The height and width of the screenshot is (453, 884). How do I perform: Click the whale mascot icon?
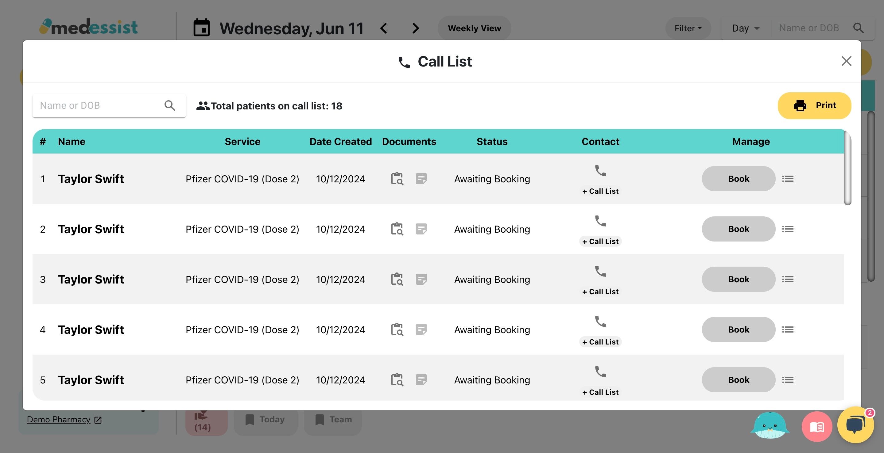pyautogui.click(x=770, y=426)
